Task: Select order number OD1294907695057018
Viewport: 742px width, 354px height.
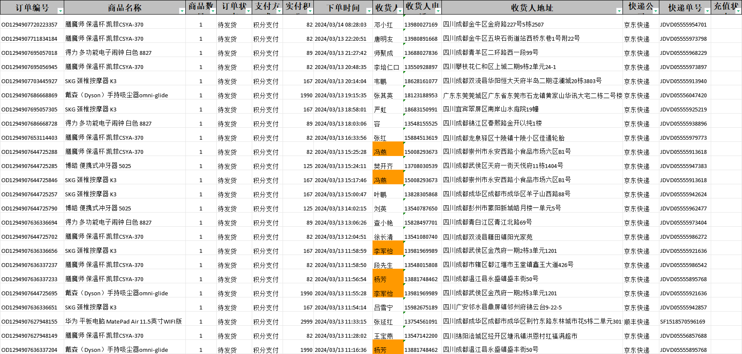Action: [30, 53]
